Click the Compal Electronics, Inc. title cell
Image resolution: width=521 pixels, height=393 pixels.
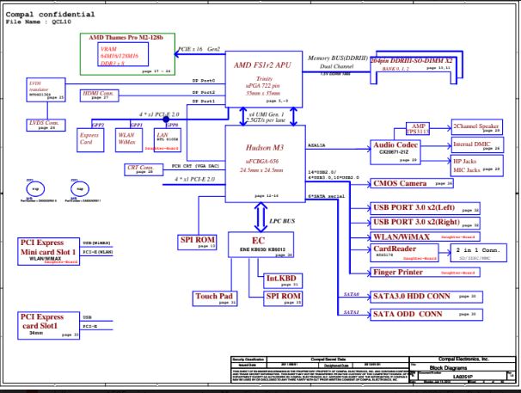(x=463, y=359)
